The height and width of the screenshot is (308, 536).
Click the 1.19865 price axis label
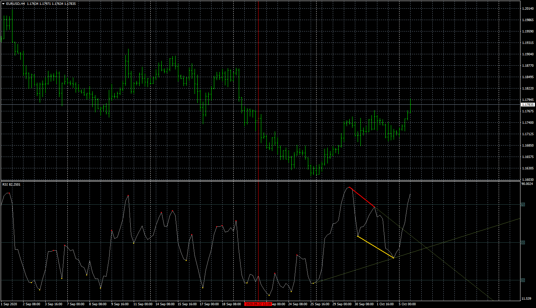coord(527,20)
